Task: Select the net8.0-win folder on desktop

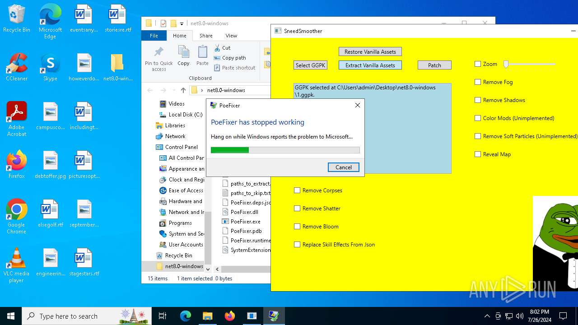Action: coord(117,67)
